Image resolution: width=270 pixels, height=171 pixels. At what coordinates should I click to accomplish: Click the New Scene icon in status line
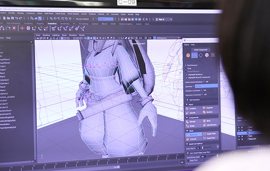pyautogui.click(x=4, y=18)
